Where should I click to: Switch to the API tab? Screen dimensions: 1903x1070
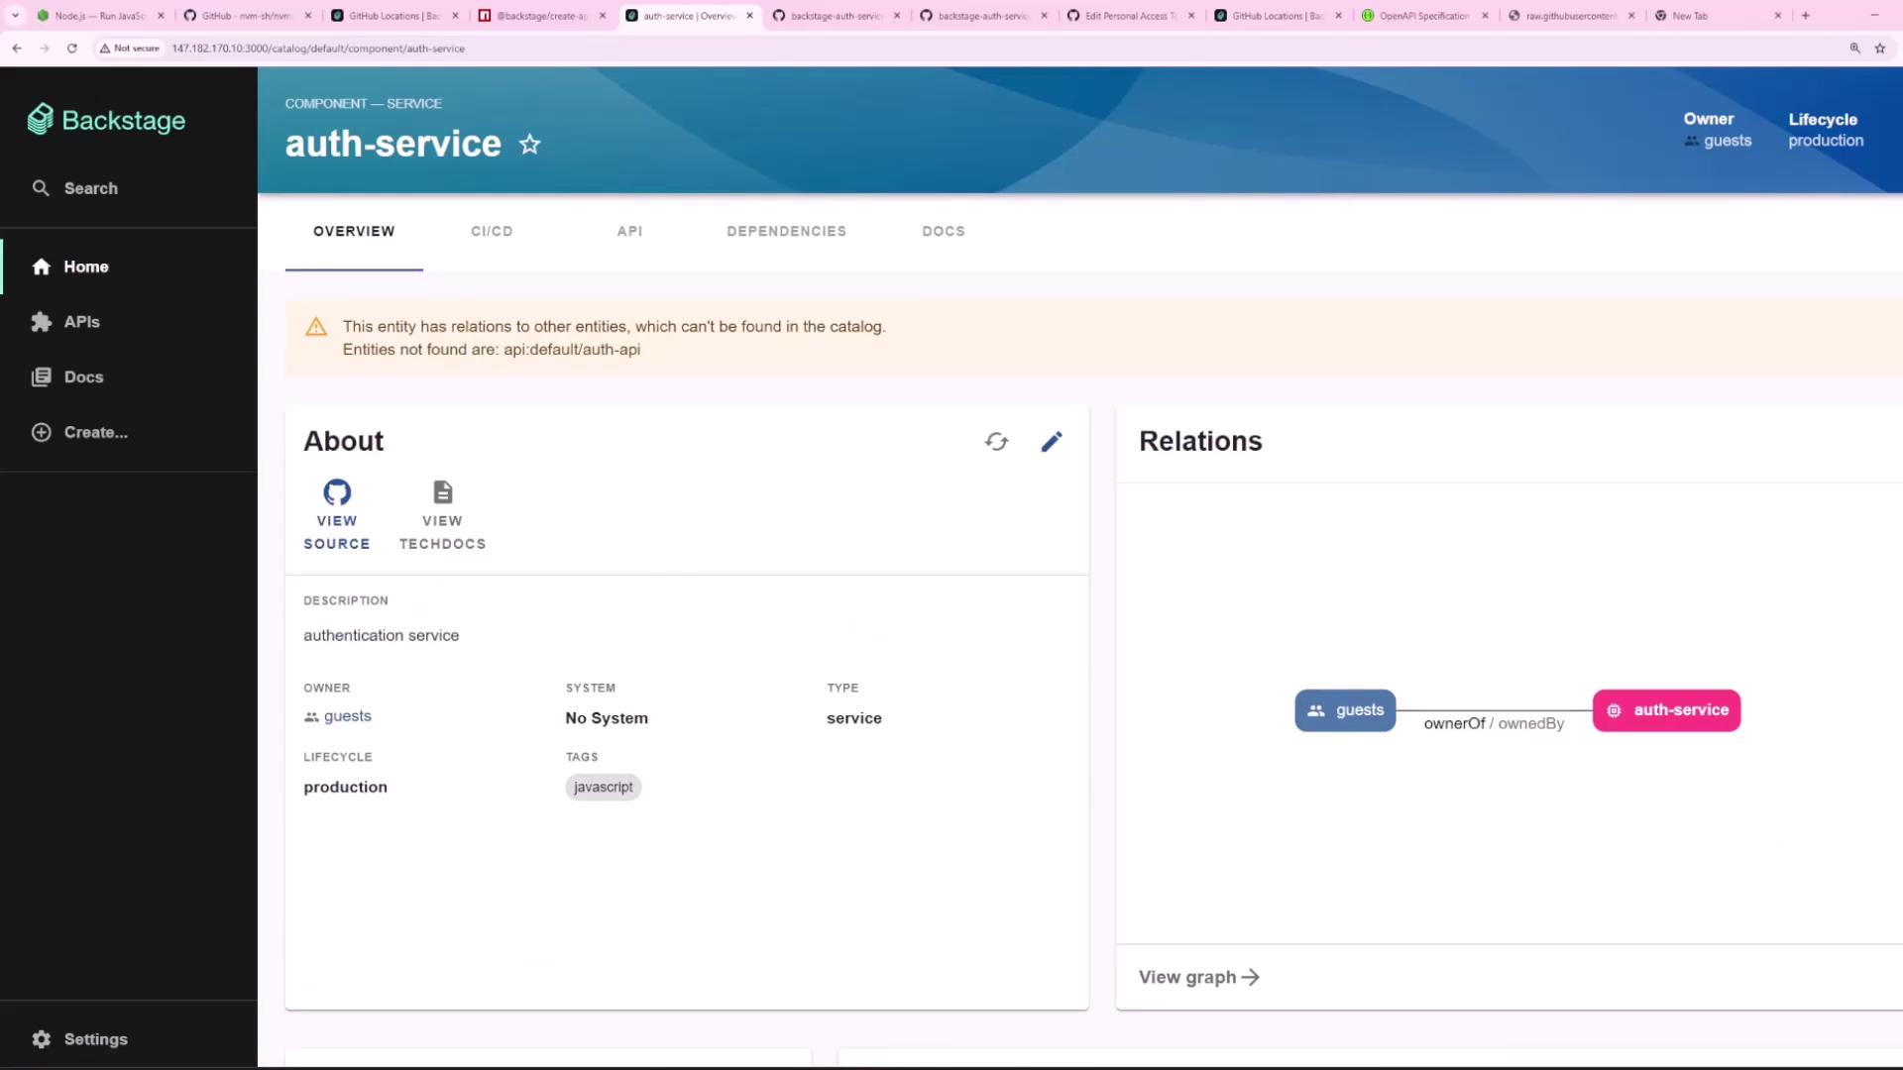click(x=629, y=231)
